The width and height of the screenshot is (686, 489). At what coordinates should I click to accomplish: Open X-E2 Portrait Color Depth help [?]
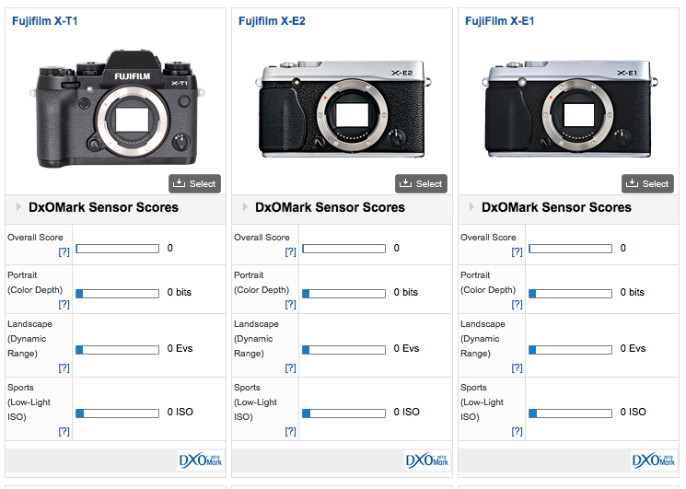290,304
